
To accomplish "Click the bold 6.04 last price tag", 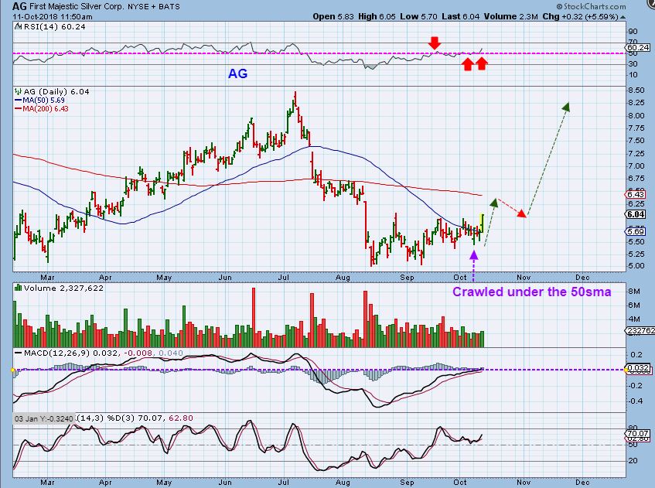I will (x=636, y=214).
